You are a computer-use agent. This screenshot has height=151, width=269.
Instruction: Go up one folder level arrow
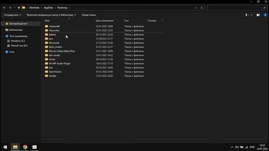19,8
